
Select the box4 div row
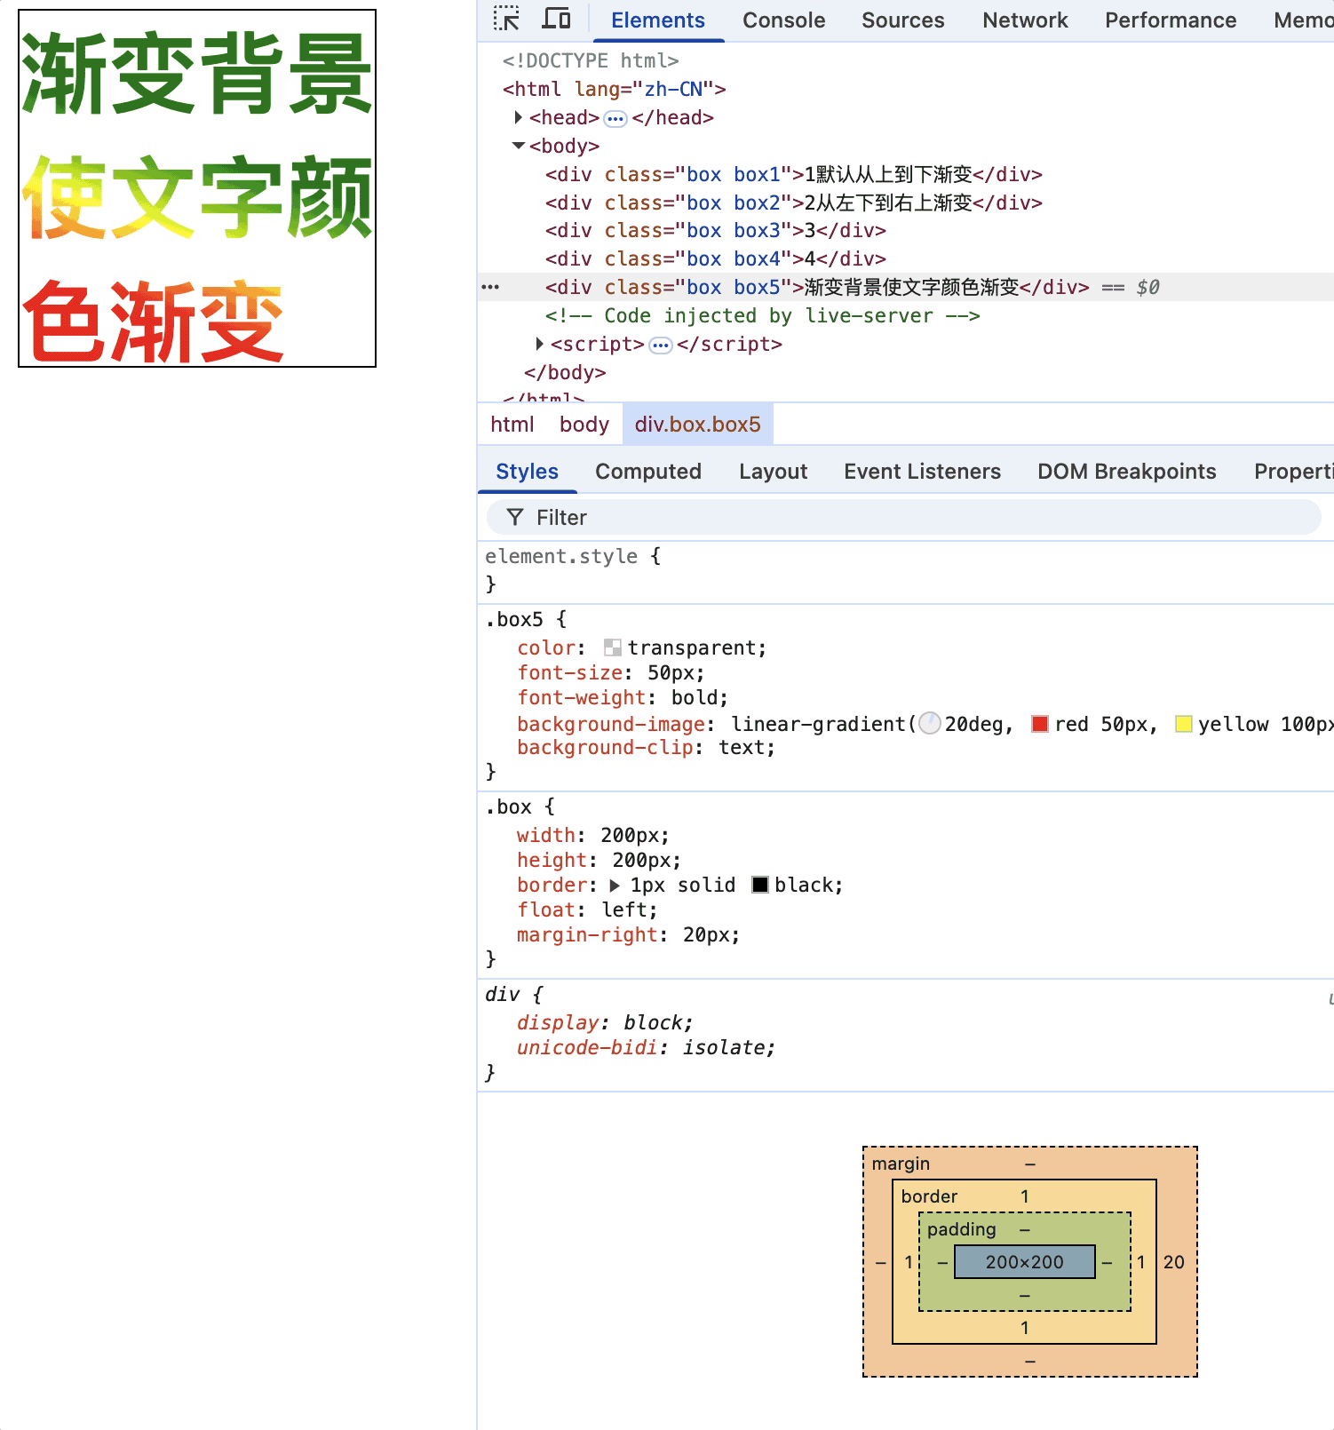[x=716, y=259]
